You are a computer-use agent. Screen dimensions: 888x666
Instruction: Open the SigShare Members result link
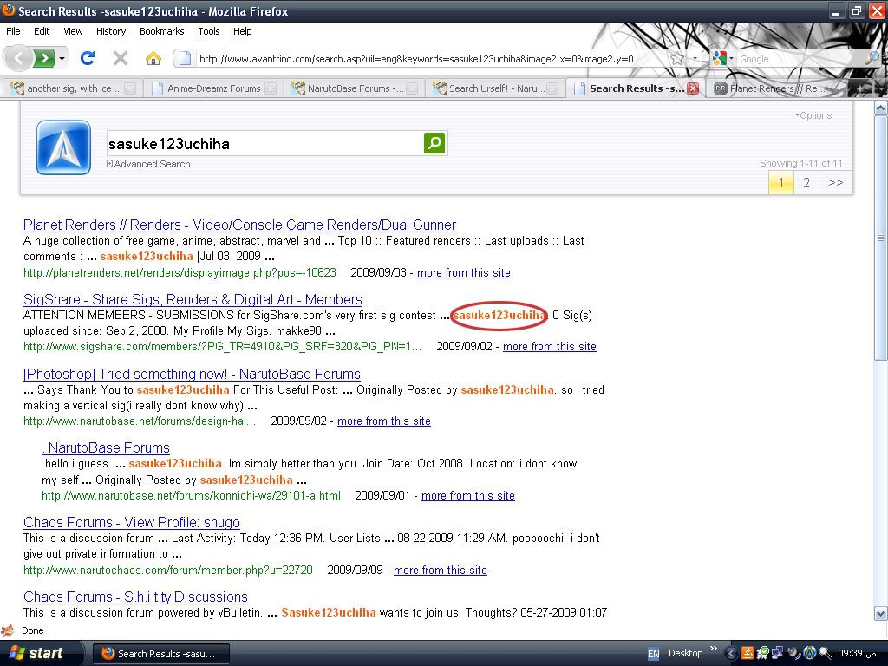coord(193,299)
